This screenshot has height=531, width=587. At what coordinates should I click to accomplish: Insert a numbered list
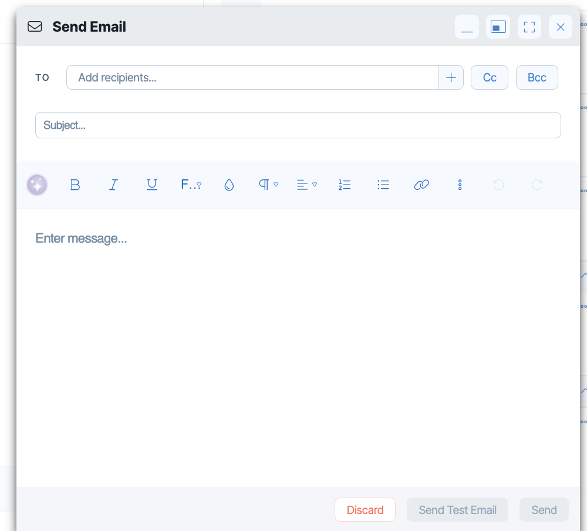click(345, 185)
